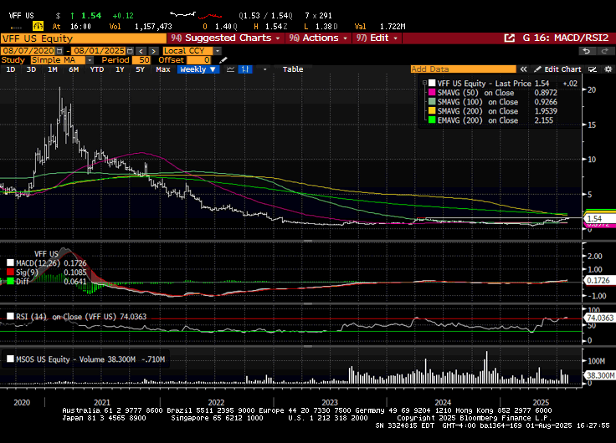Undo the last chart change
This screenshot has width=616, height=443.
point(587,51)
